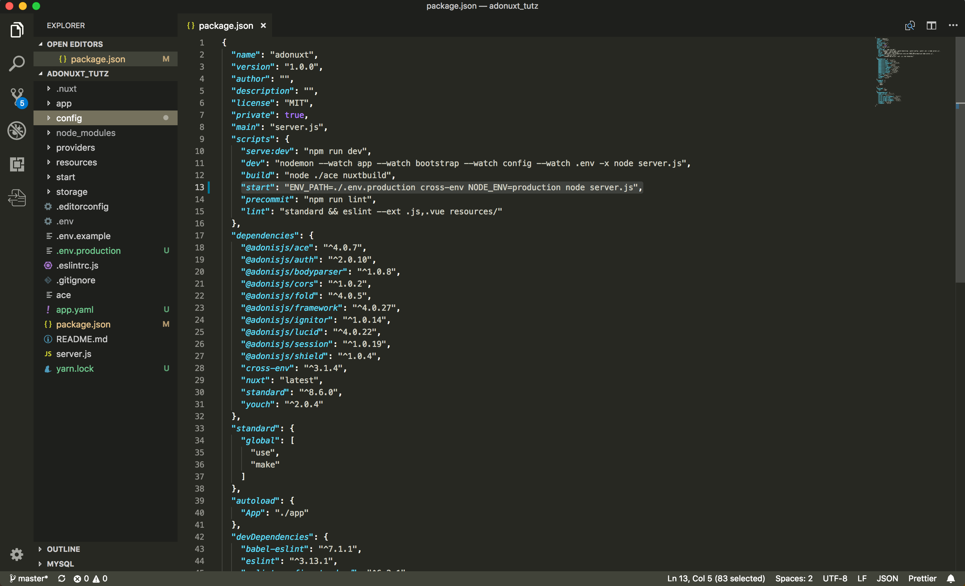
Task: Open the yarn.lock file
Action: (105, 369)
